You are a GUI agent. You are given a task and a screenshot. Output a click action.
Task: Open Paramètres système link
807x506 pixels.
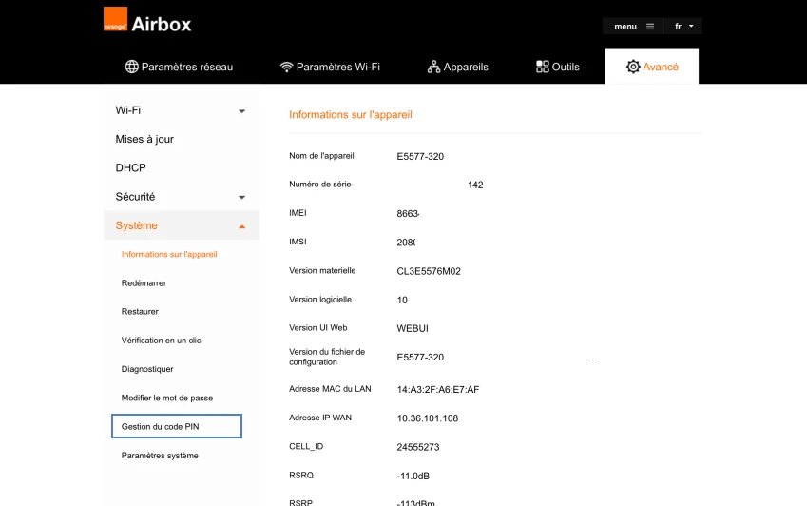(x=160, y=456)
